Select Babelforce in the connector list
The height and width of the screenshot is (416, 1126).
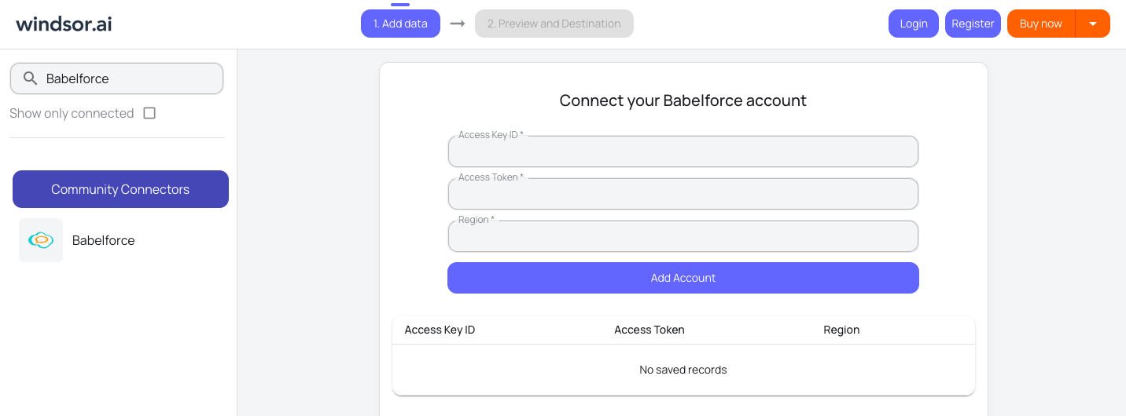[x=103, y=240]
